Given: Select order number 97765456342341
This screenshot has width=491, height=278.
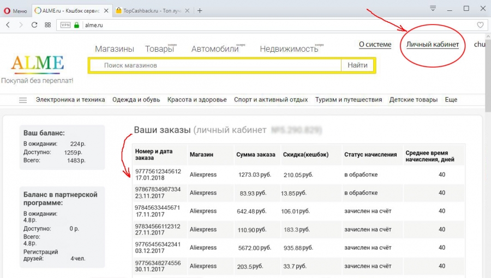Looking at the screenshot, I should 158,244.
